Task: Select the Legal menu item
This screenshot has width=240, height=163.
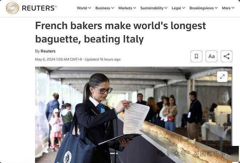Action: (x=176, y=8)
